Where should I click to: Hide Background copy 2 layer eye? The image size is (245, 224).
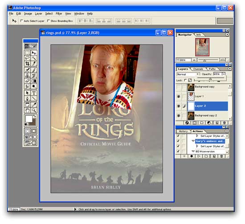[x=179, y=116]
